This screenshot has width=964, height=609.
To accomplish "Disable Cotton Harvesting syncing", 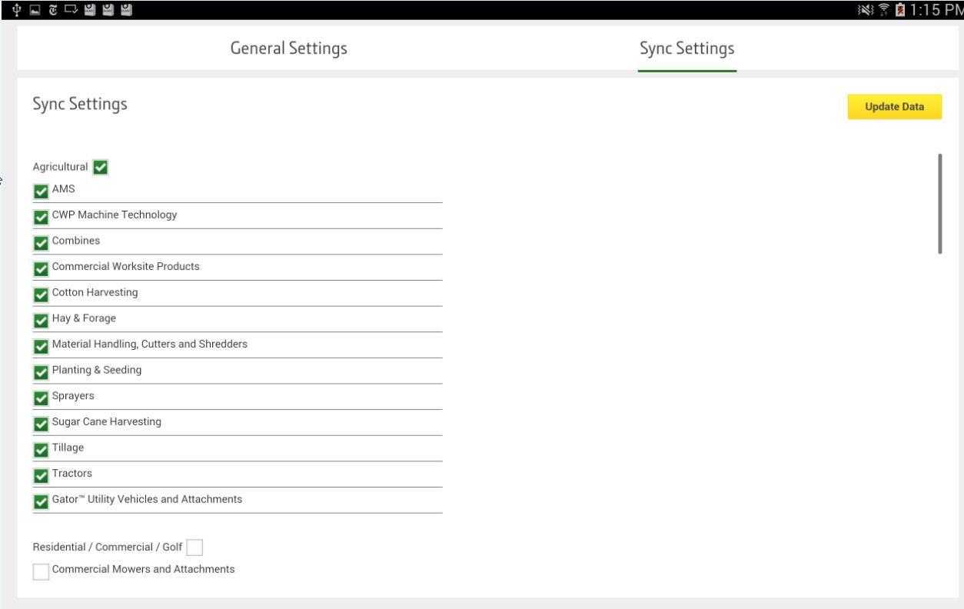I will 40,292.
